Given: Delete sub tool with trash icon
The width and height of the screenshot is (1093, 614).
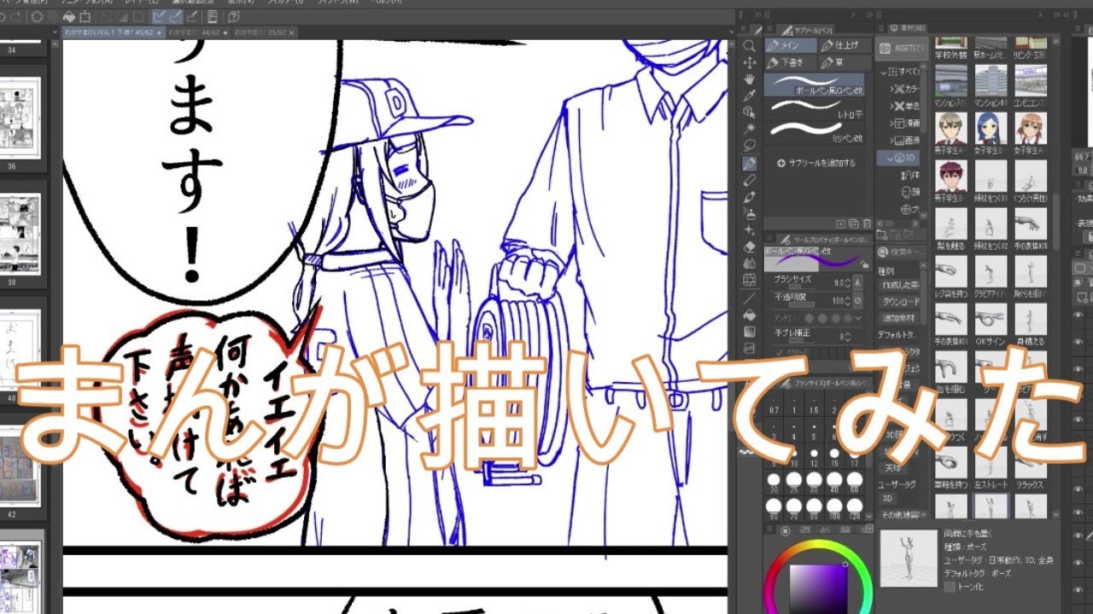Looking at the screenshot, I should pos(867,223).
